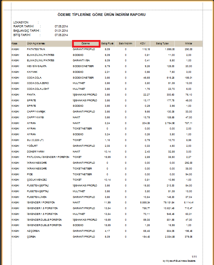
Task: Click NAKİT in the DONER YARIM row
Action: (x=76, y=151)
